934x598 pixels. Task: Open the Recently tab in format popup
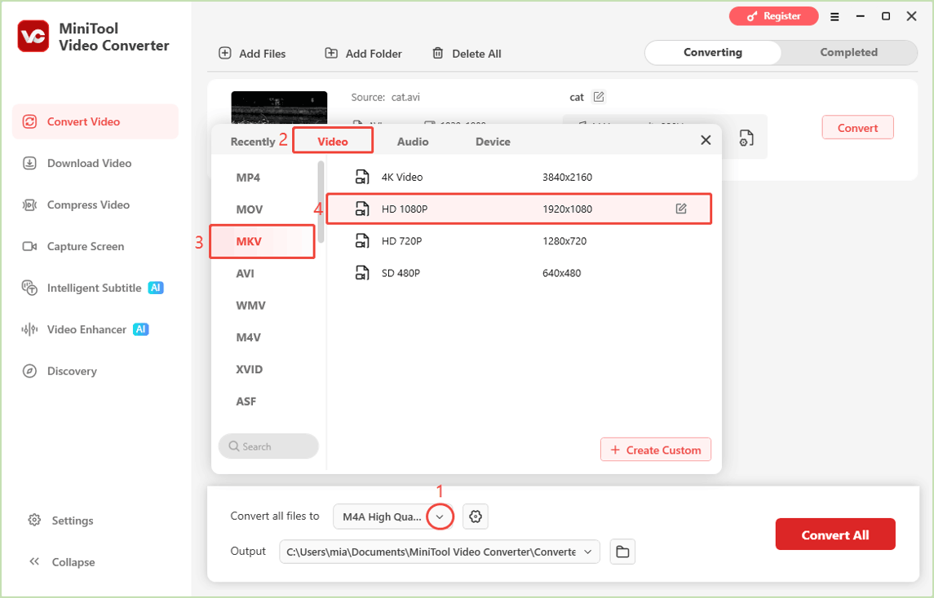(x=253, y=142)
